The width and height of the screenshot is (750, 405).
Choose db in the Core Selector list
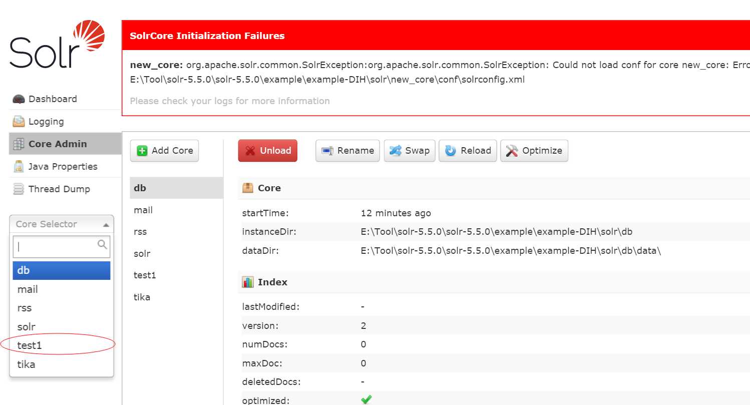62,270
